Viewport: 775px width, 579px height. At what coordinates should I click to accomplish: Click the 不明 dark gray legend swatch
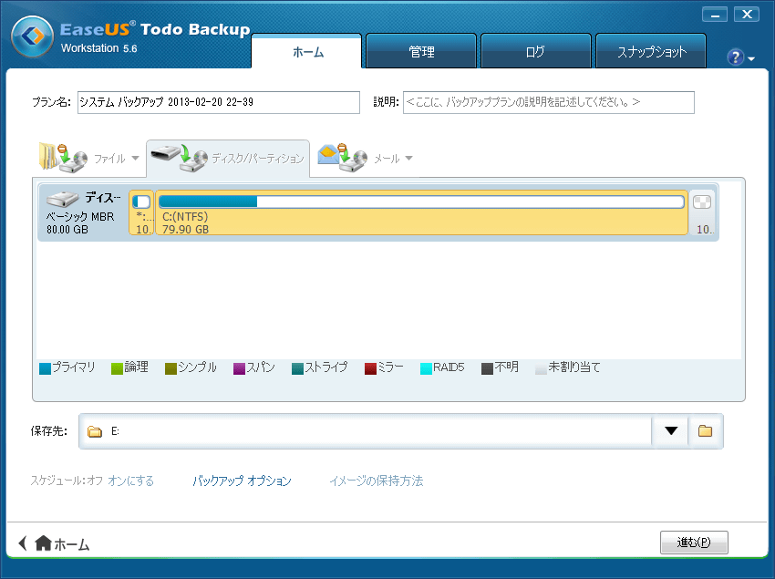[x=488, y=369]
